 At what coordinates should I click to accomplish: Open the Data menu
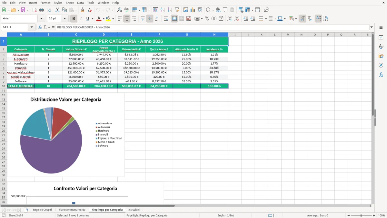[x=80, y=3]
